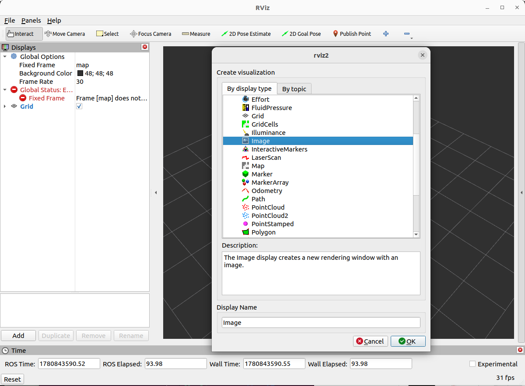Viewport: 525px width, 386px height.
Task: Click the PointStamped magenta dot icon
Action: coord(245,224)
